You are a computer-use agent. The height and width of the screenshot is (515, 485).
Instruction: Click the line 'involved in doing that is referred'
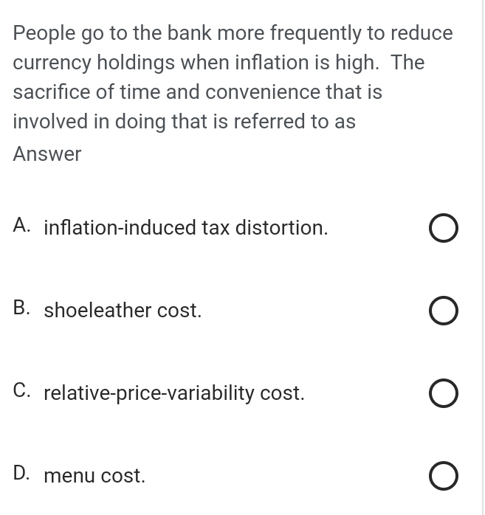click(x=184, y=122)
